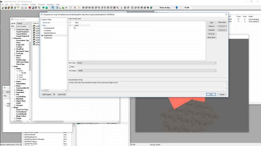
Task: Select the row 0 None value entry
Action: coord(80,25)
